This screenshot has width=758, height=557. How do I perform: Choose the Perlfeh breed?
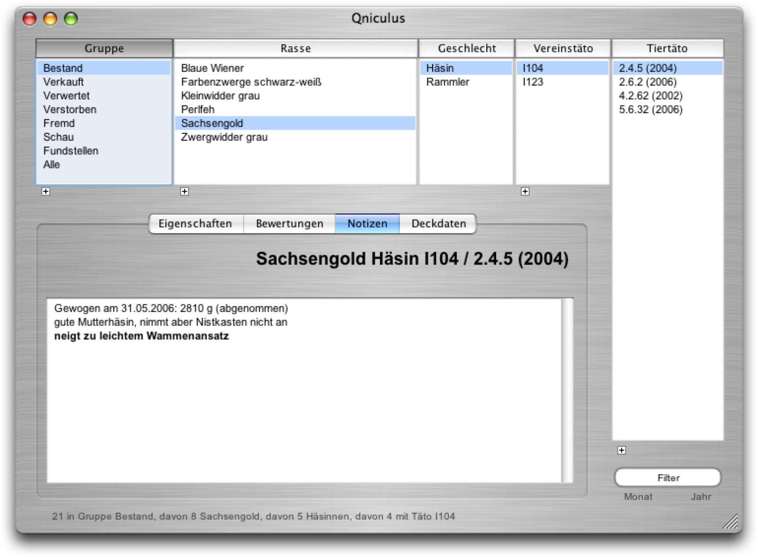(295, 109)
